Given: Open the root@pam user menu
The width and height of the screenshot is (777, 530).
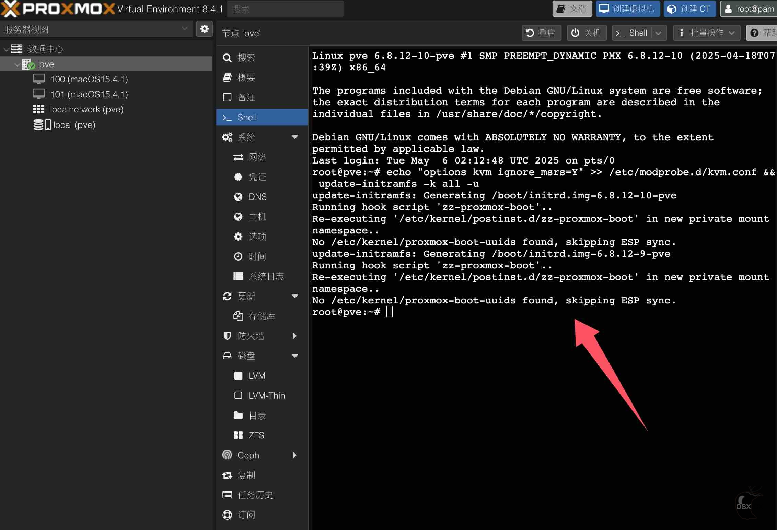Looking at the screenshot, I should 749,9.
